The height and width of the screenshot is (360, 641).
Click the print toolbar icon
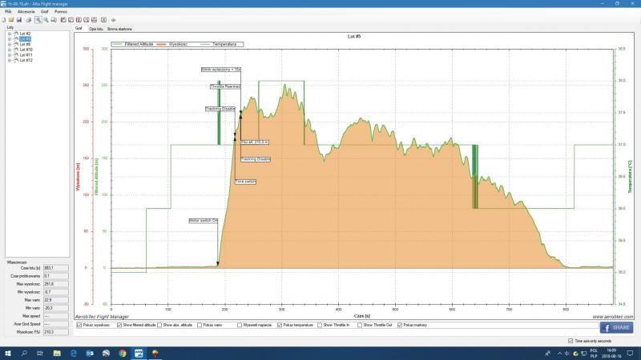pyautogui.click(x=28, y=19)
